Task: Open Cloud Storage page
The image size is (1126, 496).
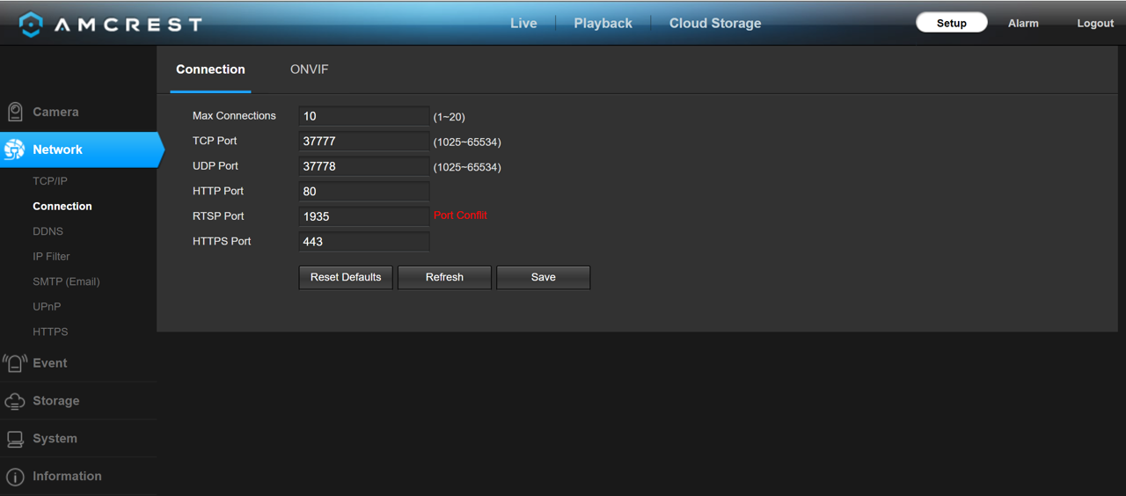Action: coord(715,24)
